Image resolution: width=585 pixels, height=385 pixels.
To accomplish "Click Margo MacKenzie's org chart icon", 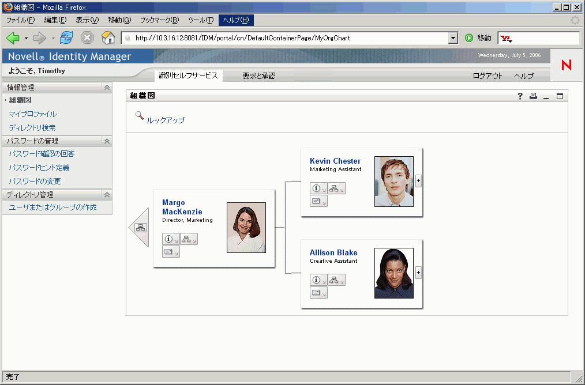I will (x=189, y=239).
